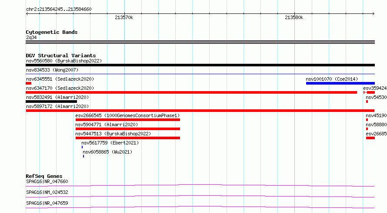Screen dimensions: 387x213
Task: Open the nsv6058865 (Wu2021) label
Action: [107, 152]
